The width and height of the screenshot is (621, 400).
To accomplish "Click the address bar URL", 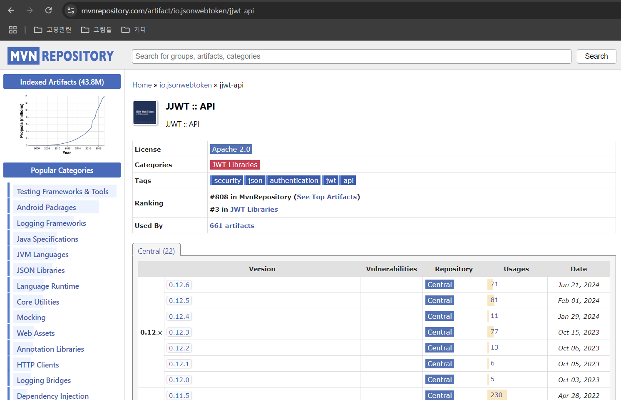I will pos(167,11).
